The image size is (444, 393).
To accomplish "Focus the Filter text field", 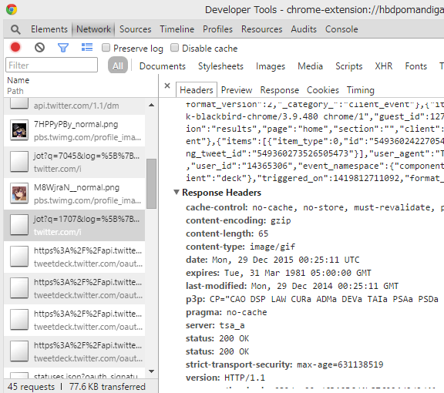I will 52,65.
